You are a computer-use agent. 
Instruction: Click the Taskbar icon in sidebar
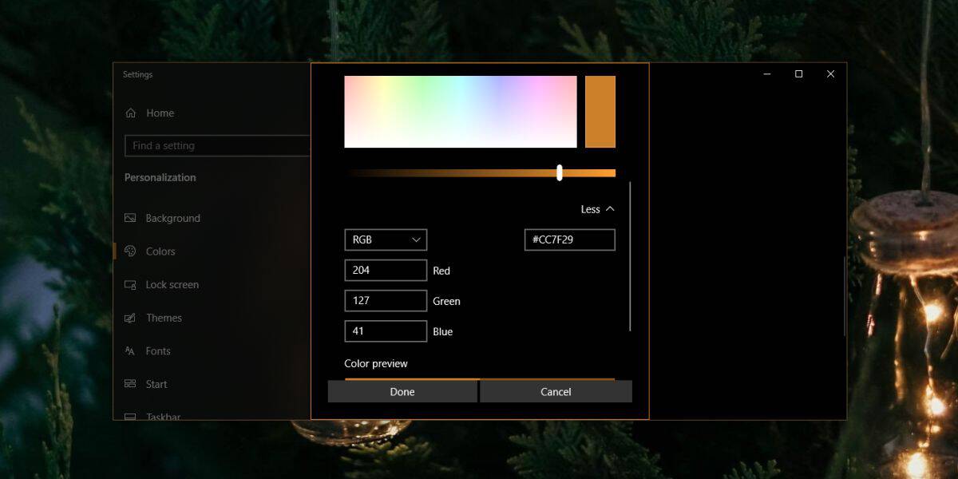click(130, 417)
